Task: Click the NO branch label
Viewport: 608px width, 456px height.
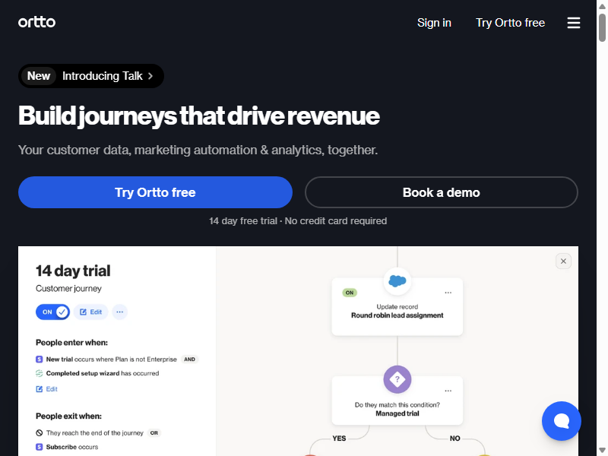Action: tap(454, 439)
